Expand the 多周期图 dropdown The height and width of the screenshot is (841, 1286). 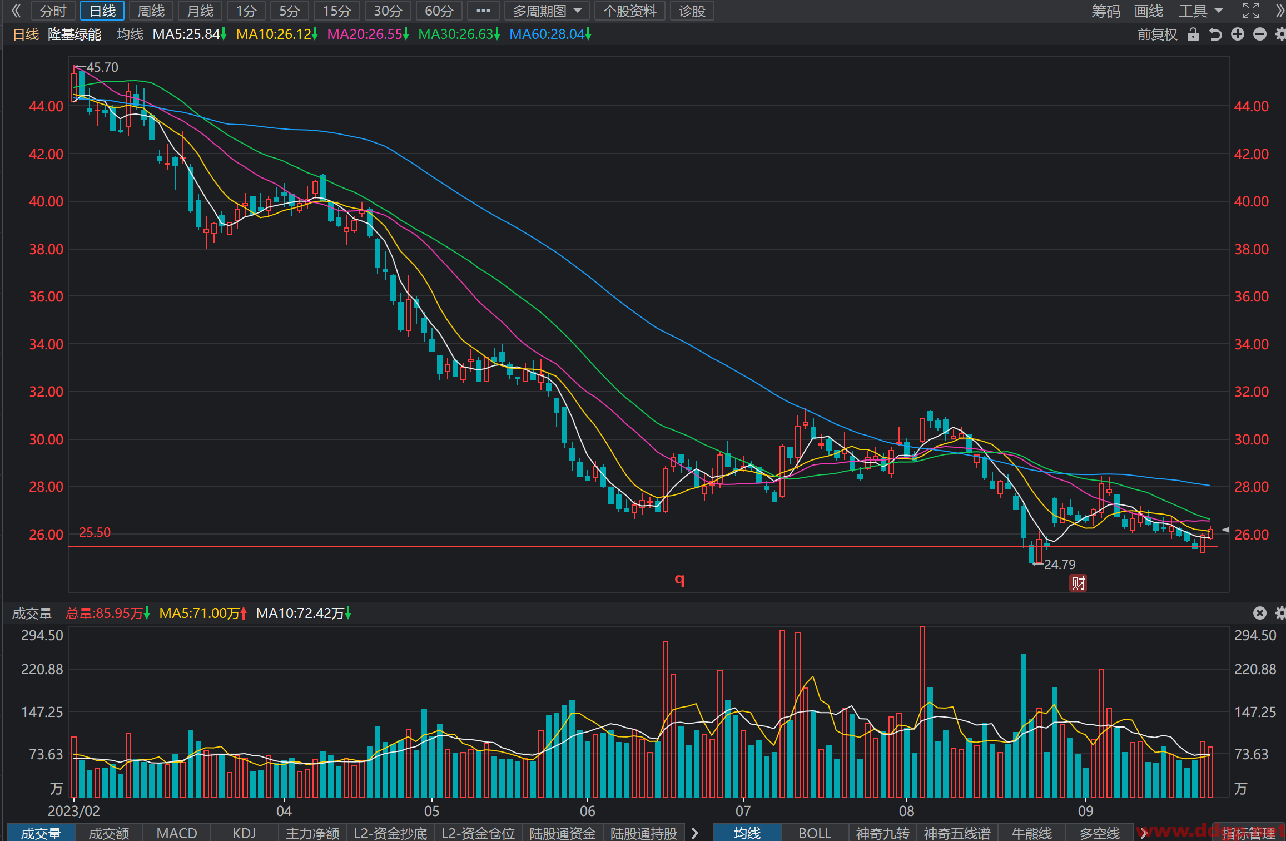point(547,11)
